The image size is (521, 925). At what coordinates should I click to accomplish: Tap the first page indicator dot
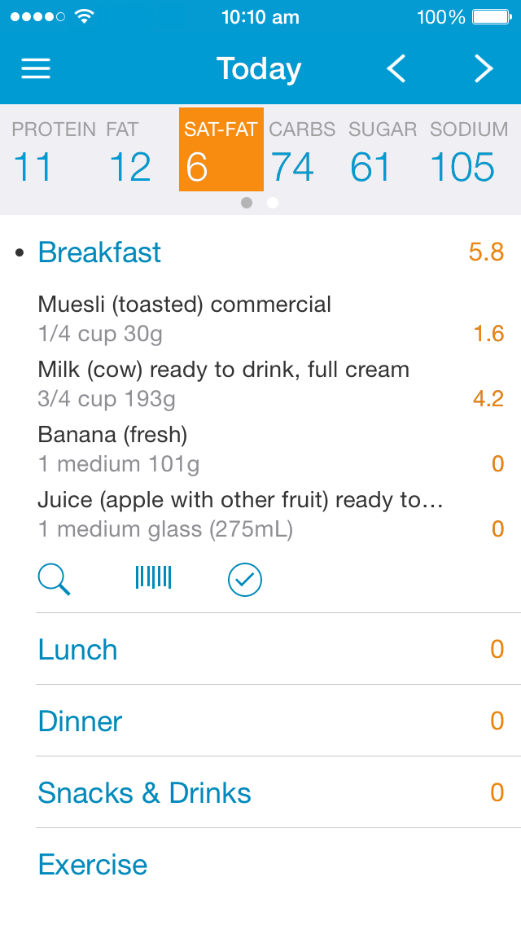coord(247,203)
